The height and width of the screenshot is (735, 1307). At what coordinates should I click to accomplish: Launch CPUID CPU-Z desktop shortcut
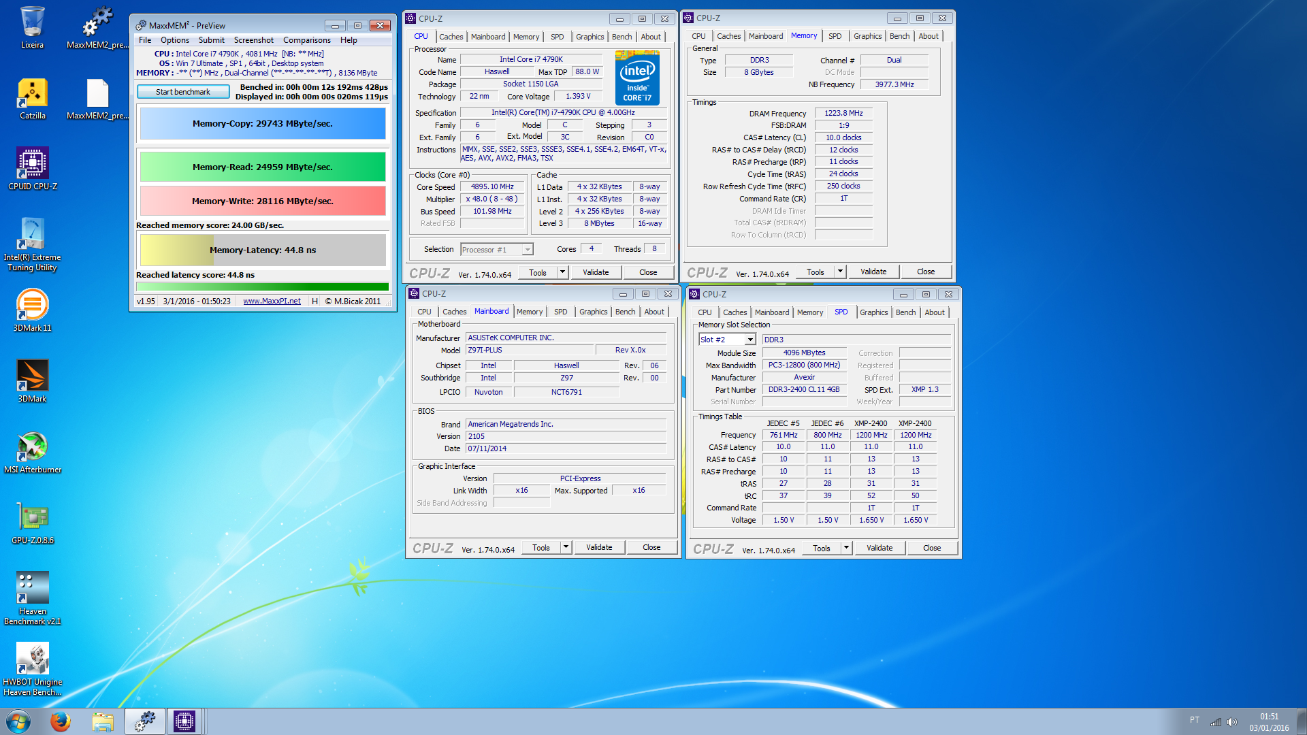click(32, 169)
